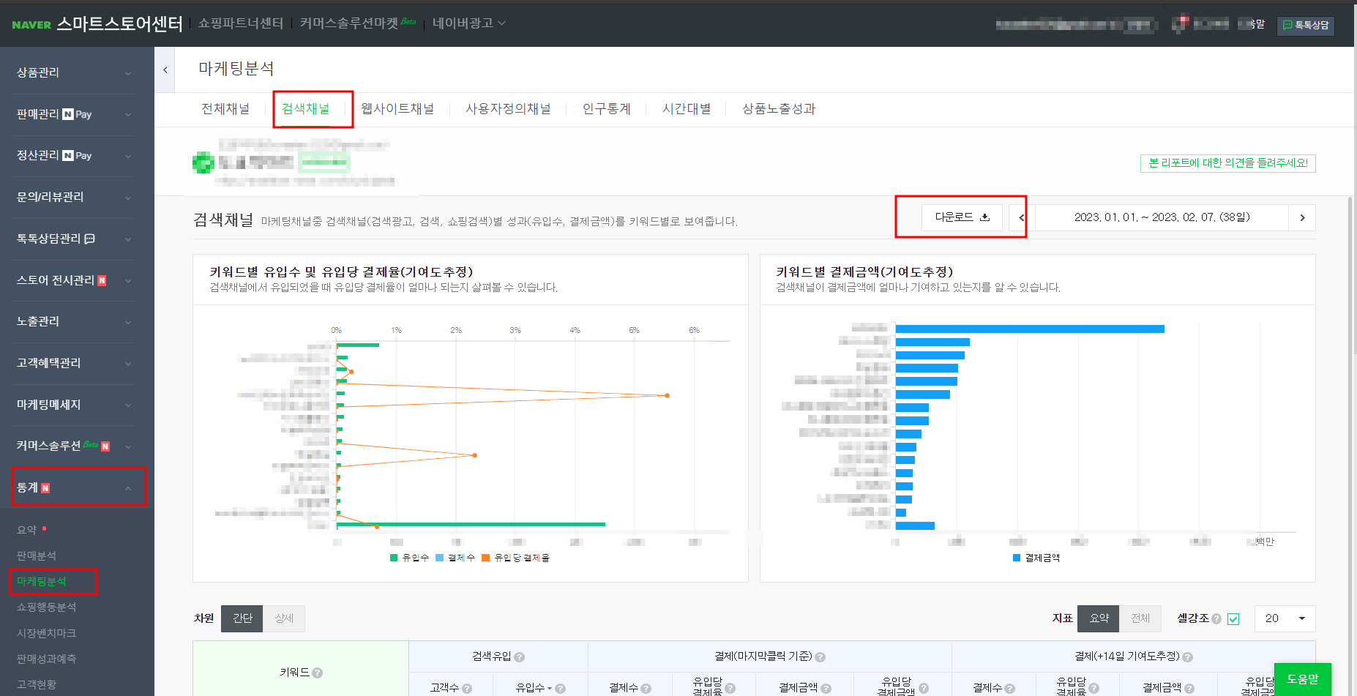Open help icon next to 고객수

(467, 689)
